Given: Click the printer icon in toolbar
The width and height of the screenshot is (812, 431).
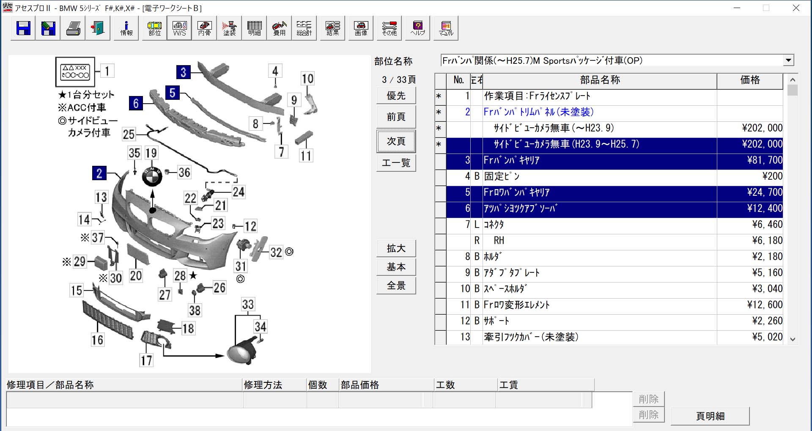Looking at the screenshot, I should coord(73,28).
